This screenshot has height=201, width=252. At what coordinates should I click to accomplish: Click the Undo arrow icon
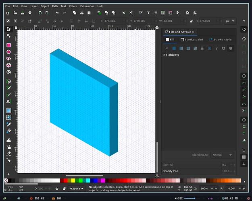(57, 13)
